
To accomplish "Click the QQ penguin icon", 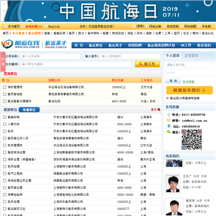I will [x=169, y=126].
